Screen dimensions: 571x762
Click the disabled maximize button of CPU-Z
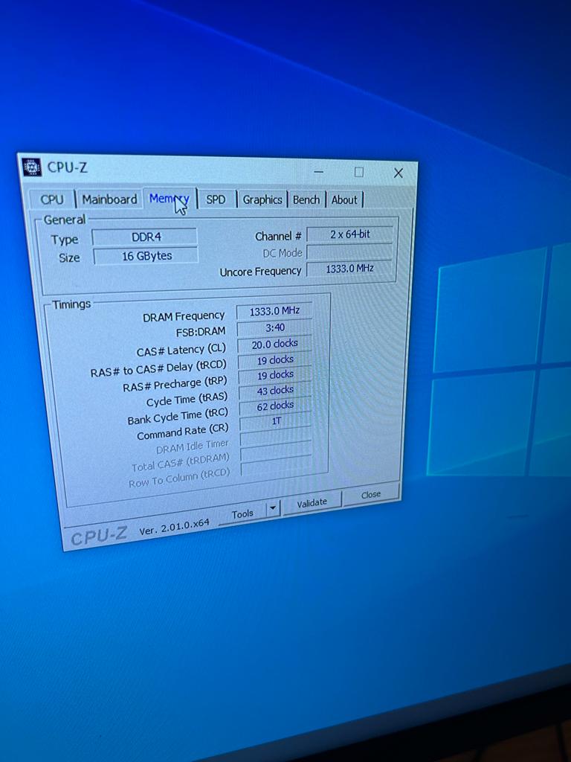[359, 172]
